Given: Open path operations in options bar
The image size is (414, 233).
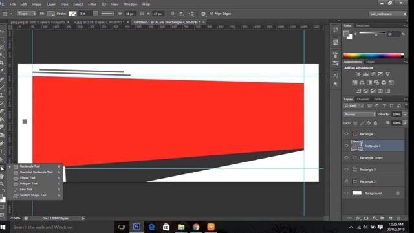Looking at the screenshot, I should click(173, 14).
